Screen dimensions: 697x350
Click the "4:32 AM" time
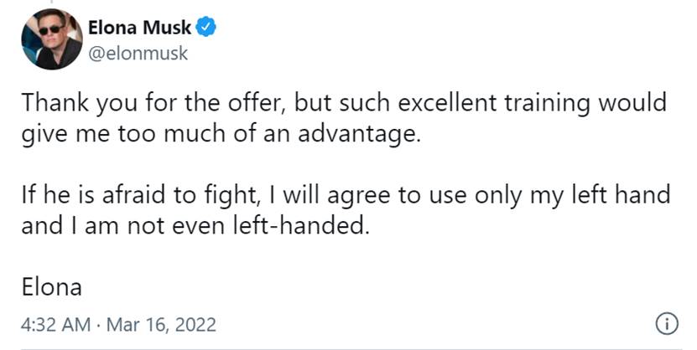[x=55, y=325]
